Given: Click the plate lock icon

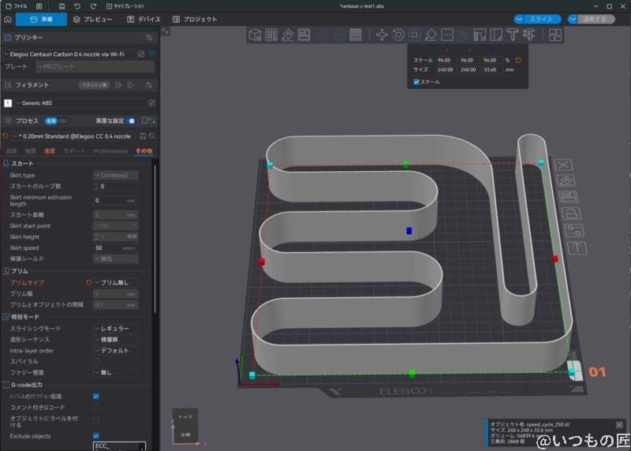Looking at the screenshot, I should coord(570,213).
